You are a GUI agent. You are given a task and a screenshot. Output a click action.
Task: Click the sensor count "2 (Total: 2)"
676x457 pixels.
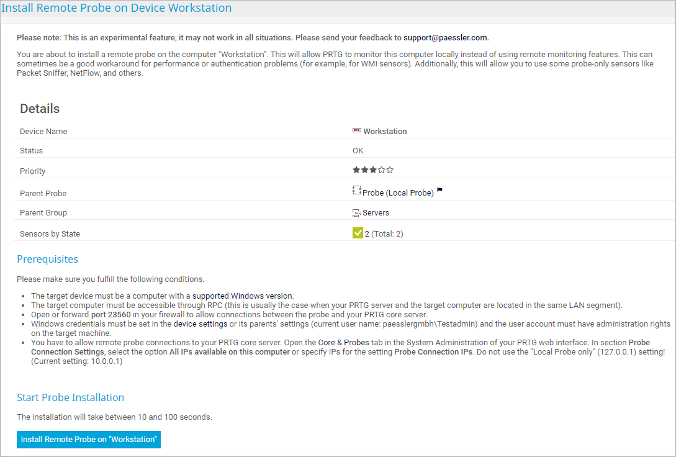click(x=384, y=234)
